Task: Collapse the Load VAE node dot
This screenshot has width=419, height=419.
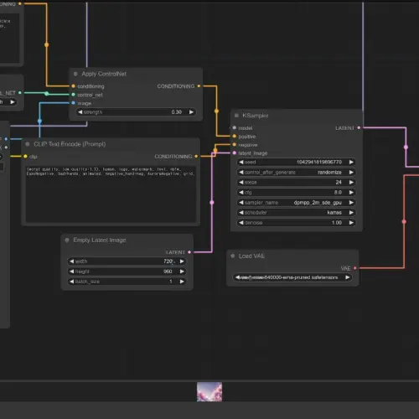Action: point(232,256)
